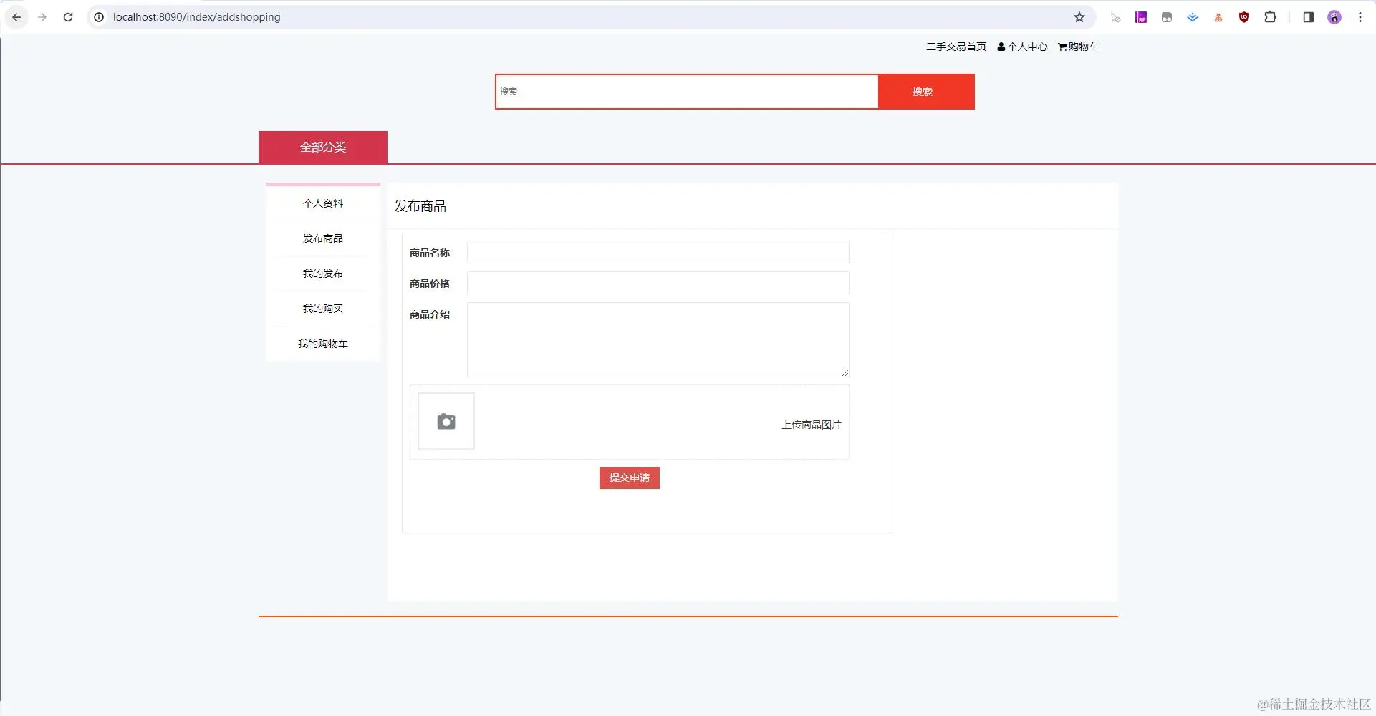Open 个人中心 in top navigation

[1022, 47]
